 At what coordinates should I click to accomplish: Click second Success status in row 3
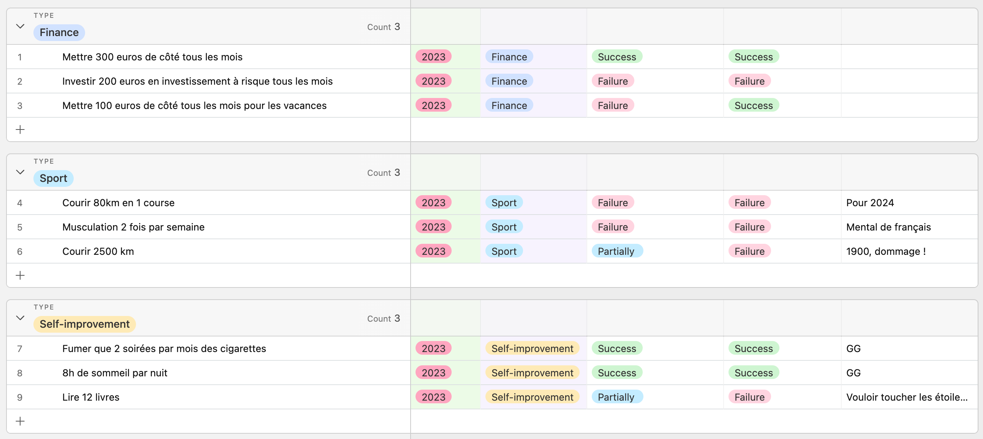click(x=753, y=106)
